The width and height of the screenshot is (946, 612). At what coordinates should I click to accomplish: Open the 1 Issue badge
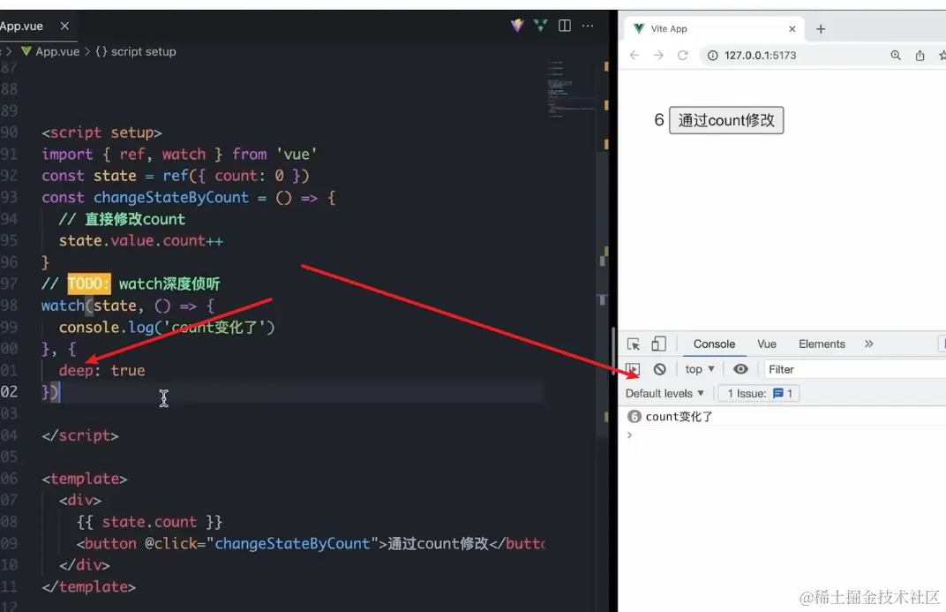coord(758,394)
